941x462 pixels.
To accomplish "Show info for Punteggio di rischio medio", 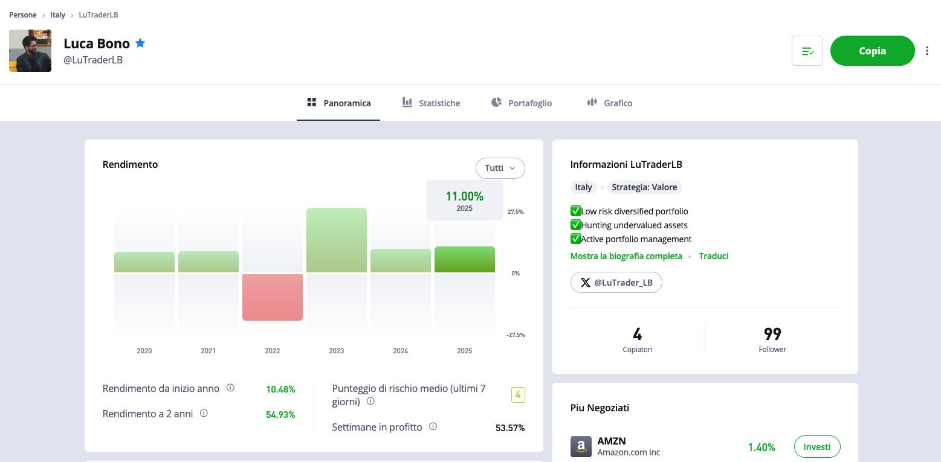I will (x=370, y=401).
